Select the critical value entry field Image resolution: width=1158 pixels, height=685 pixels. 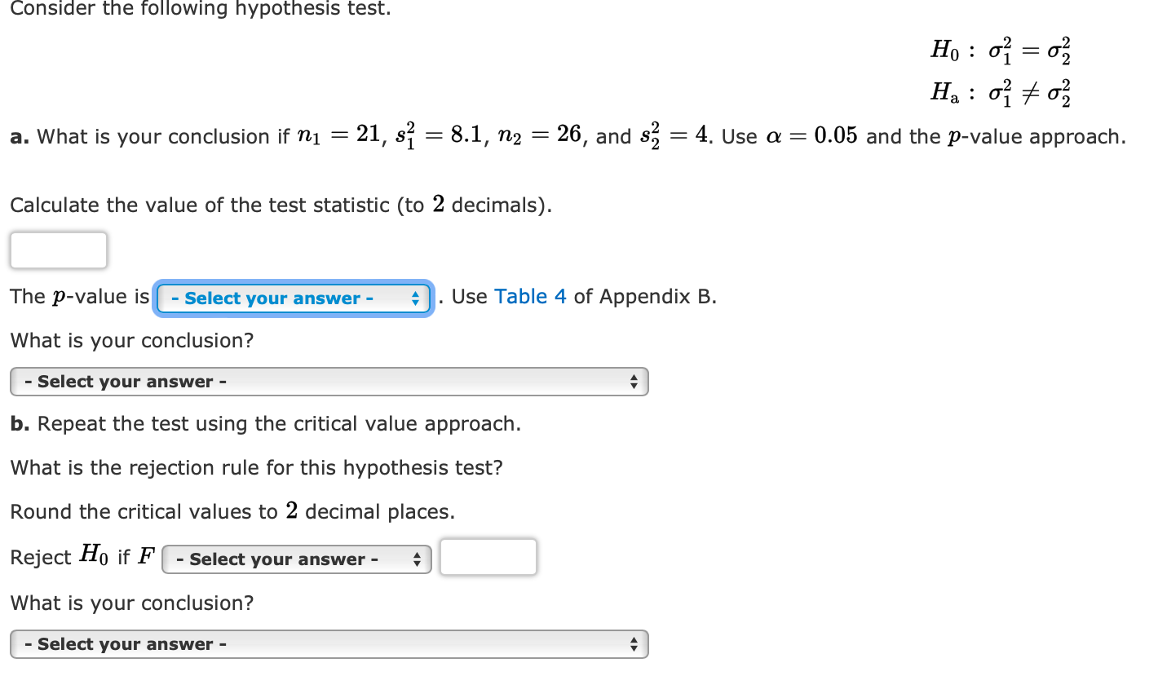[x=488, y=557]
